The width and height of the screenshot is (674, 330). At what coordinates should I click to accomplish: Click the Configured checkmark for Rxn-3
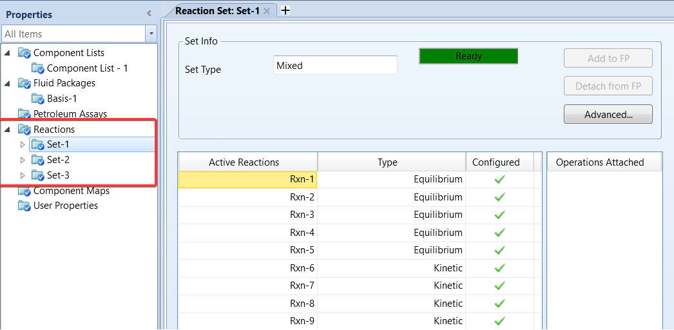click(499, 215)
